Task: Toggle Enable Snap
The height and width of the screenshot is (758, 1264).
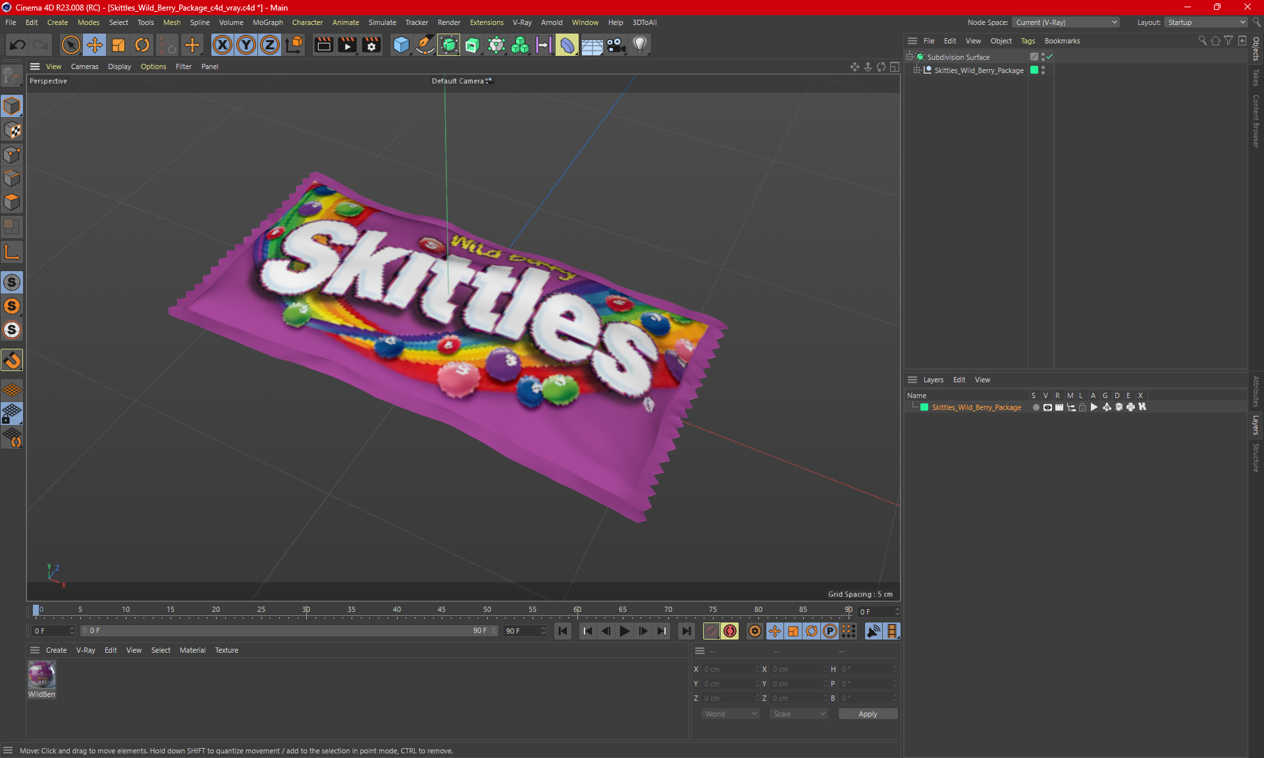Action: coord(12,360)
